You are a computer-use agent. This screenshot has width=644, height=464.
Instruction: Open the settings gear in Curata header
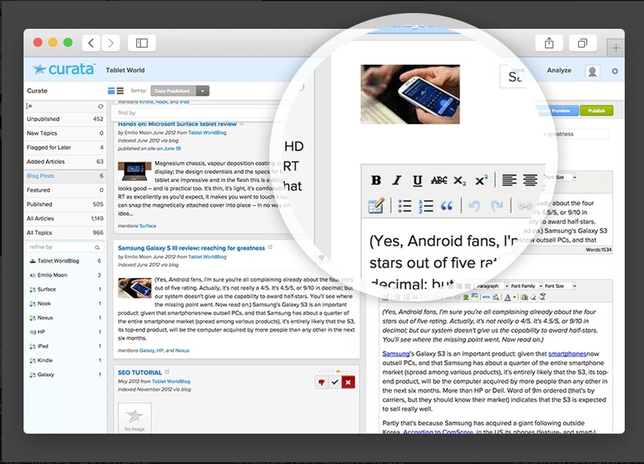[615, 71]
